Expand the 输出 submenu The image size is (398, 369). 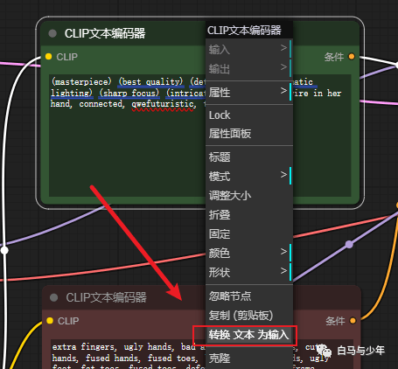click(249, 68)
